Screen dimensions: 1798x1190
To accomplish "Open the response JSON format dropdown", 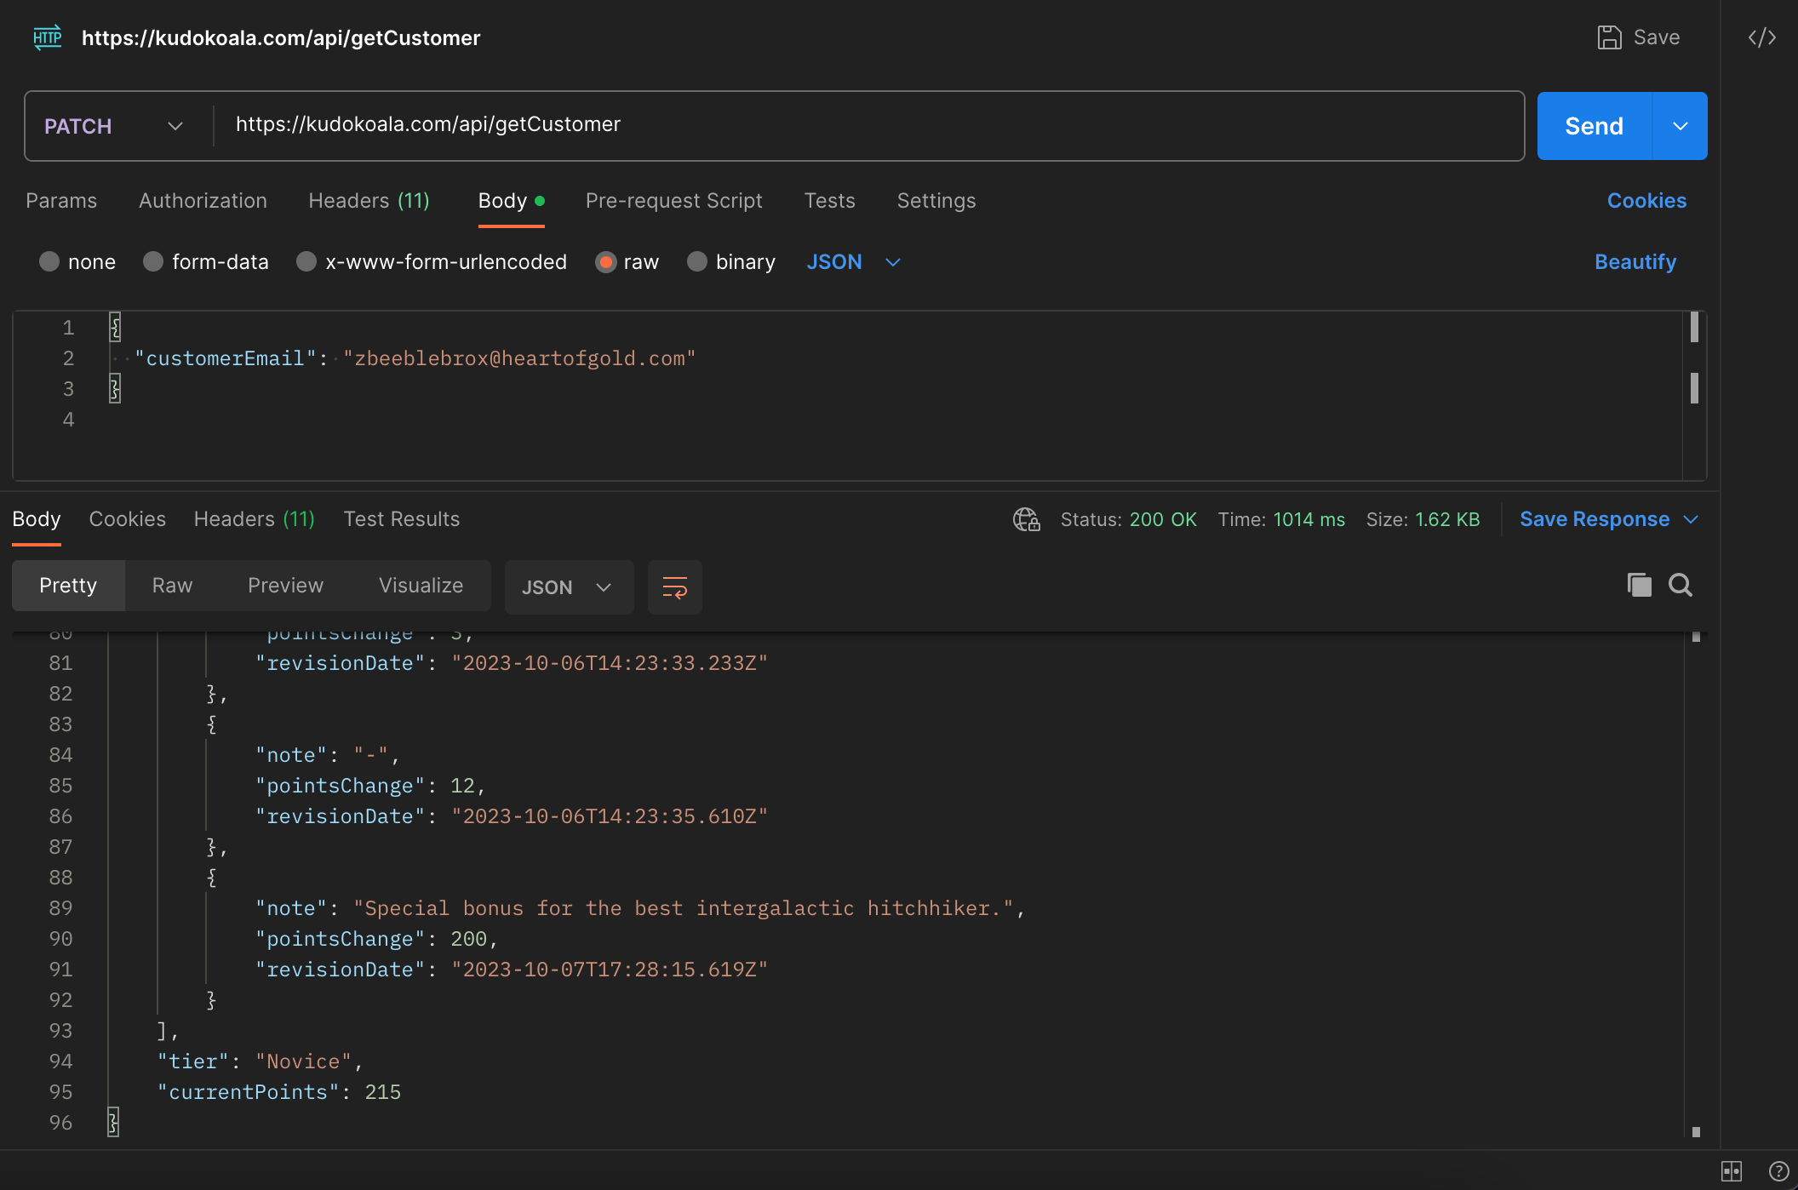I will click(x=569, y=587).
